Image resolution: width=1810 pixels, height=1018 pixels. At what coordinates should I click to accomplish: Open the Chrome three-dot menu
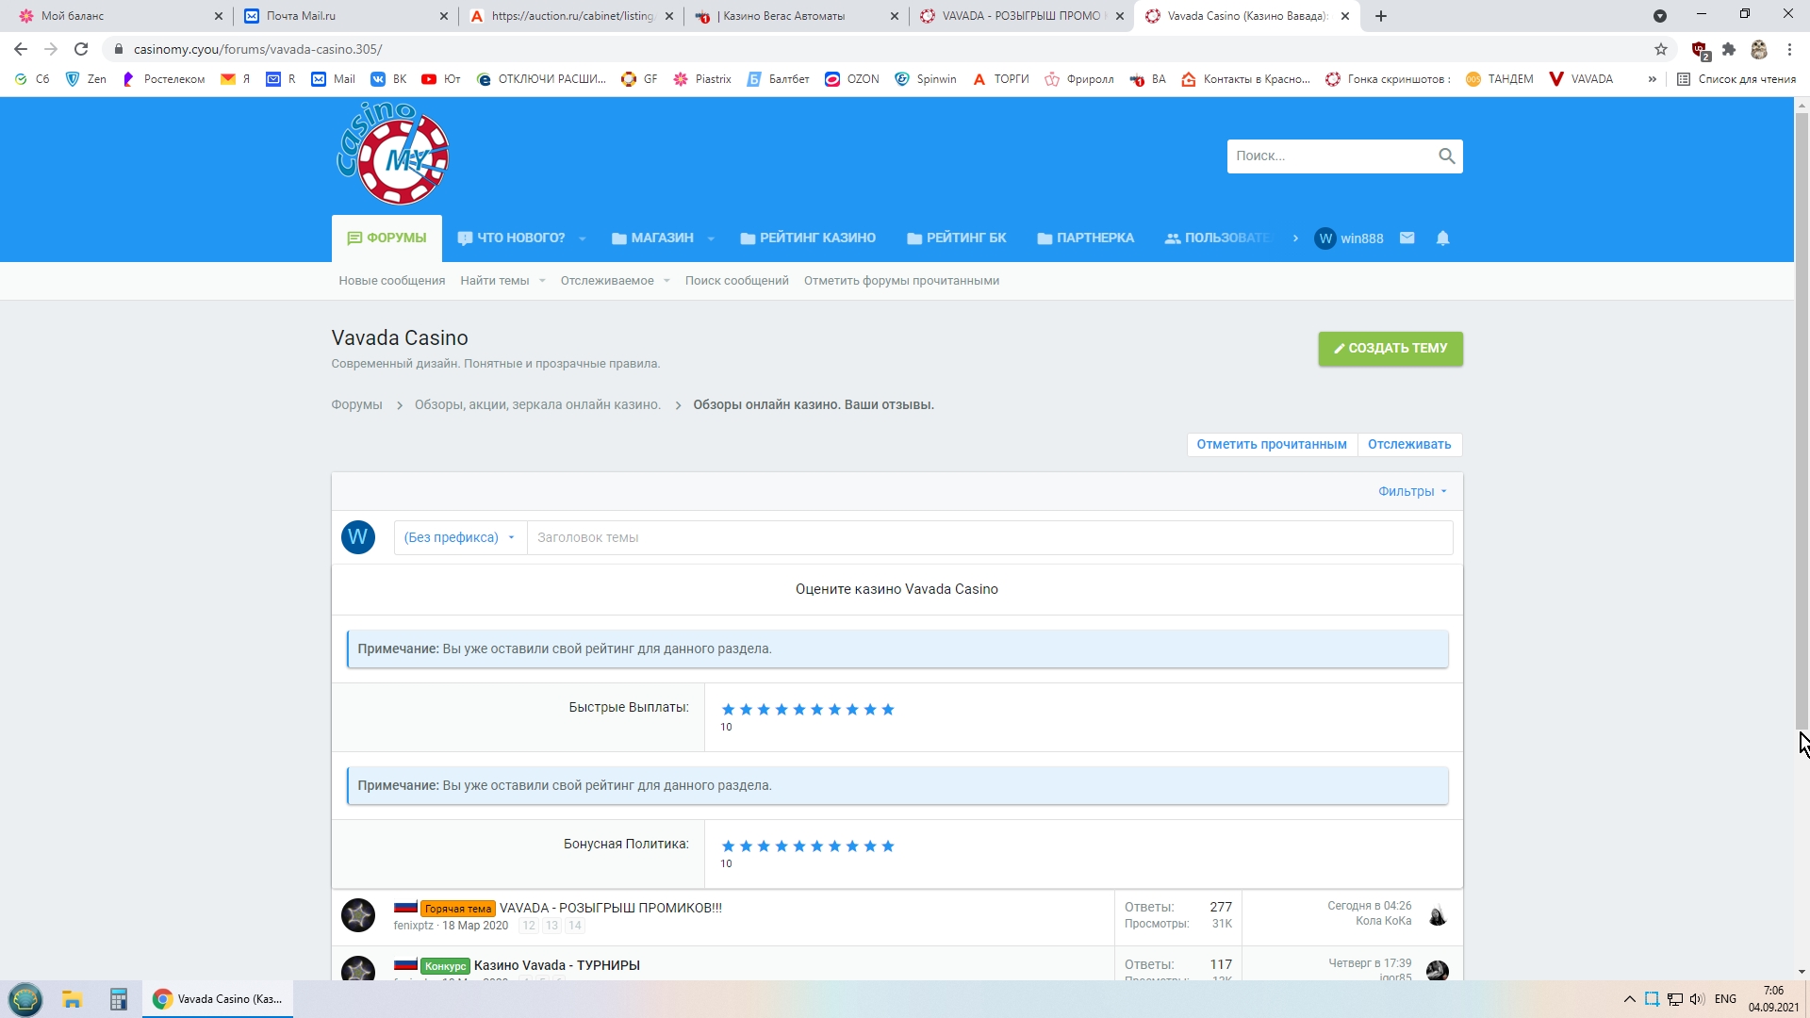click(x=1788, y=49)
